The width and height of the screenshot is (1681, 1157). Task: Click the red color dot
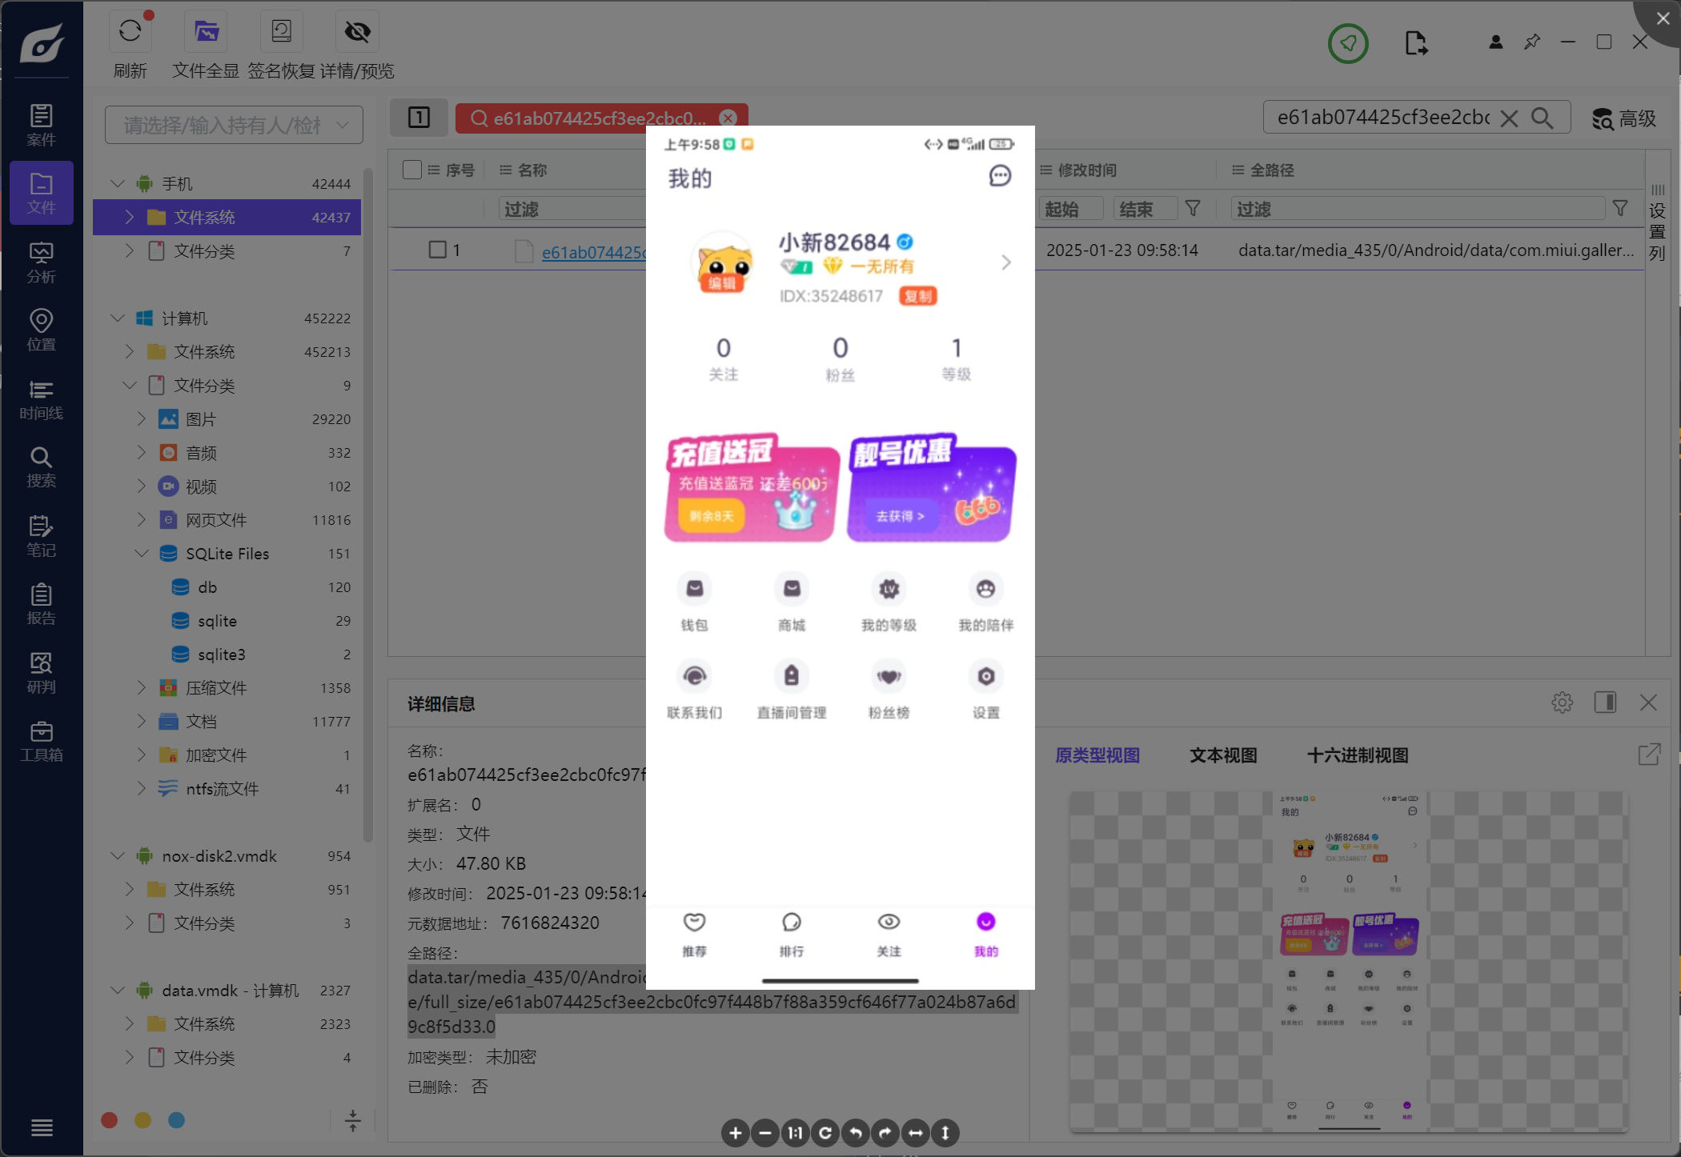pos(110,1119)
